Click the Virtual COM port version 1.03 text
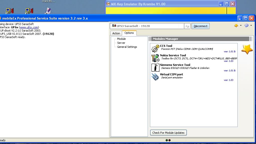 [x=228, y=80]
